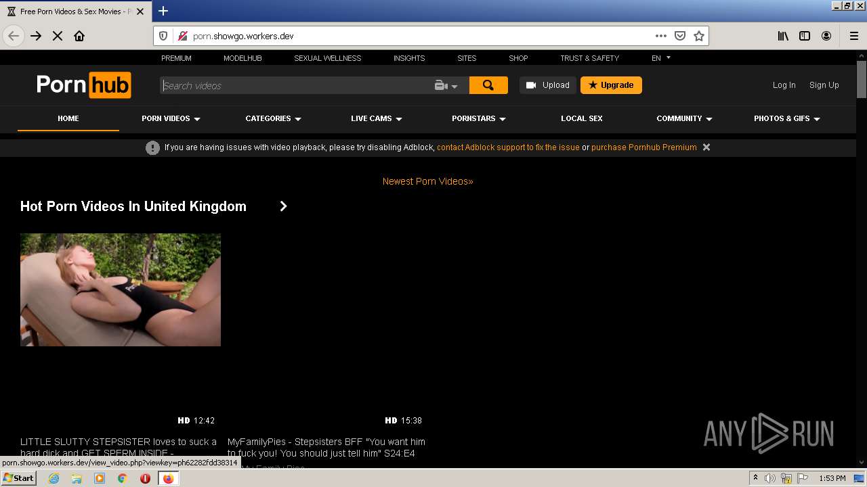The height and width of the screenshot is (487, 867).
Task: Focus the Search videos input field
Action: (x=297, y=85)
